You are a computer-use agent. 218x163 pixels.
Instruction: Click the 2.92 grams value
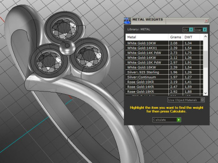[x=173, y=91]
